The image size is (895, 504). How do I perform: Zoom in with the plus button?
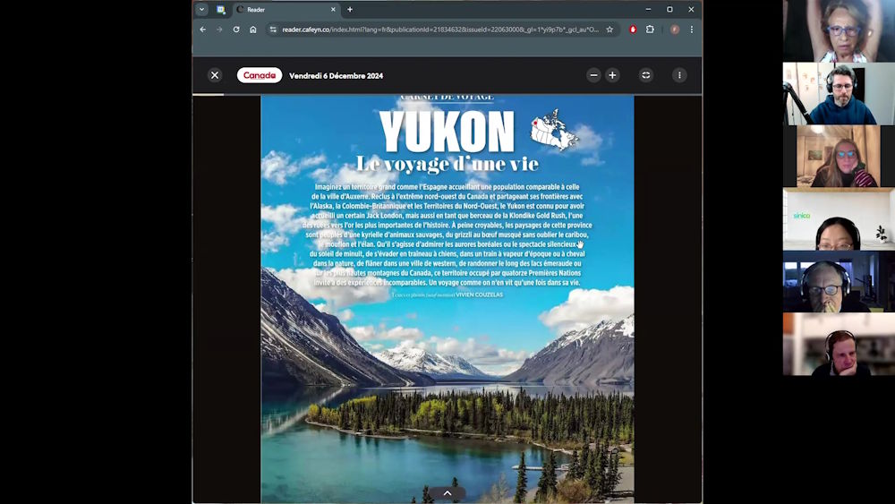coord(612,75)
